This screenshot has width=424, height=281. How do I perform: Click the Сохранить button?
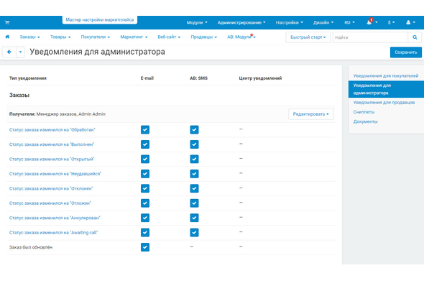tap(405, 52)
